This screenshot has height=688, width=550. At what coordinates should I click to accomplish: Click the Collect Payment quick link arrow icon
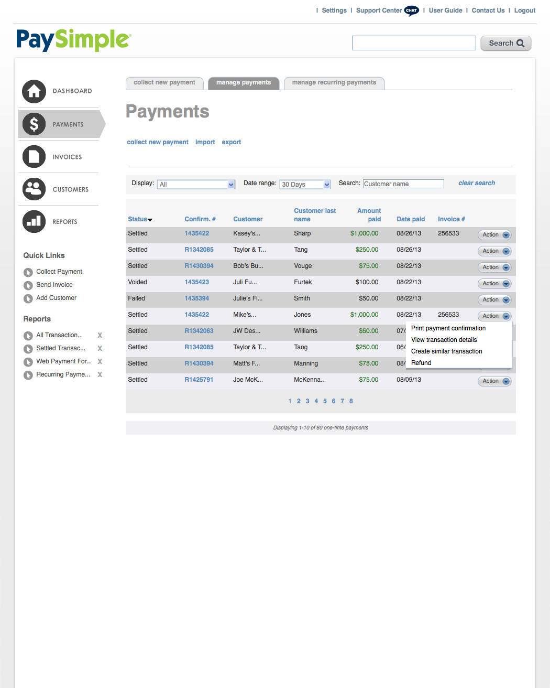28,272
